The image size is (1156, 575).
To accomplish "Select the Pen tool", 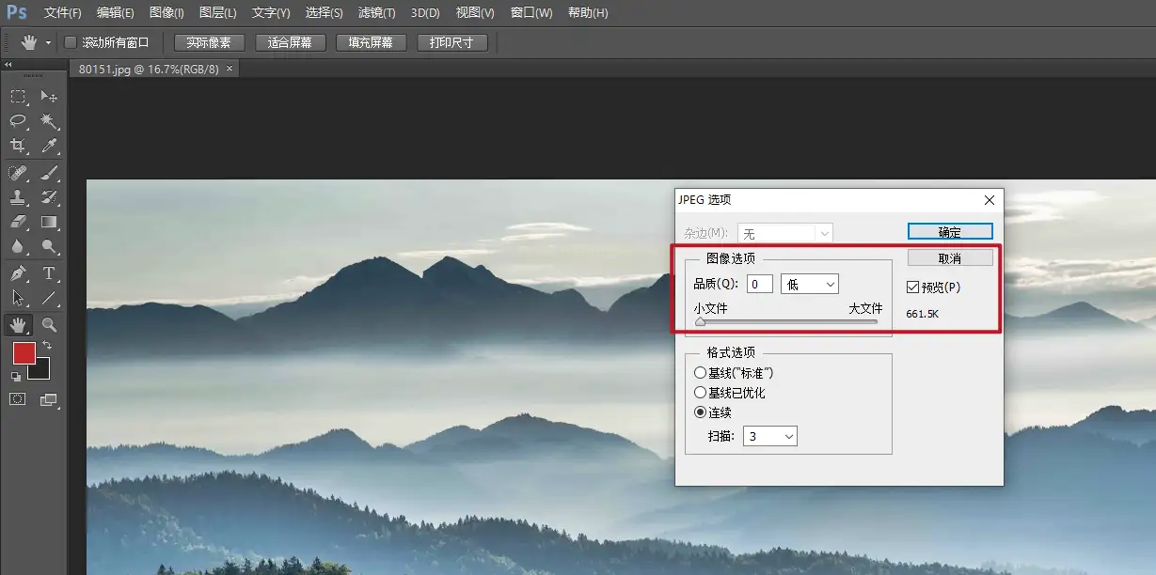I will [x=17, y=273].
